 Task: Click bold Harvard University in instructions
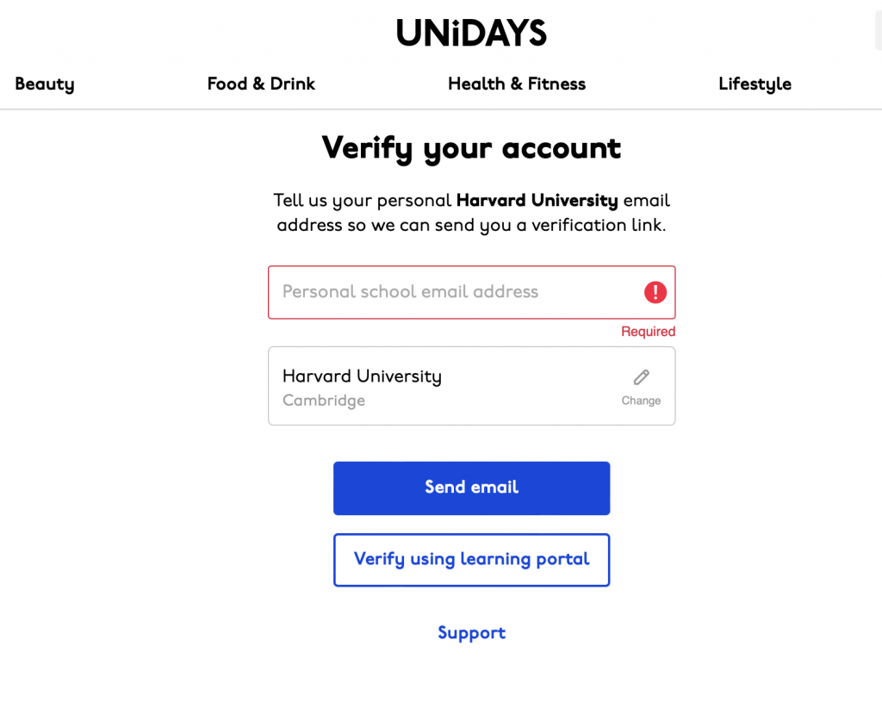click(x=537, y=201)
